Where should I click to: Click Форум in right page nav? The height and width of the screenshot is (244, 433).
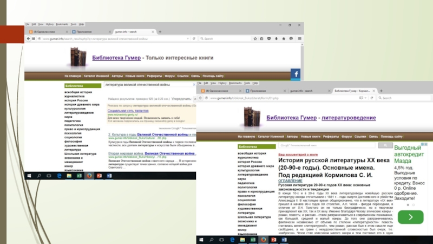(346, 137)
